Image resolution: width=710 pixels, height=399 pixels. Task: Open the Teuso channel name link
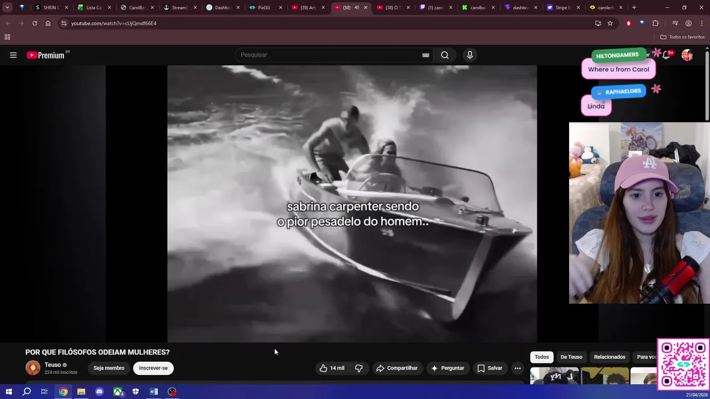click(53, 365)
